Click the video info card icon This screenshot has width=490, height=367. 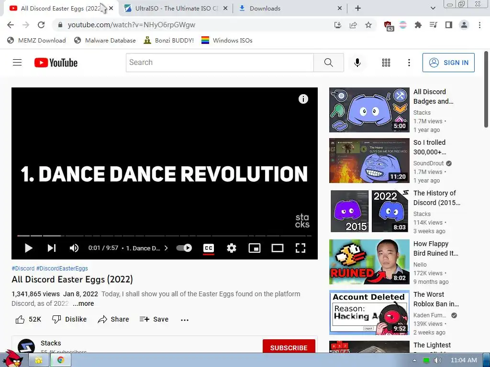303,99
